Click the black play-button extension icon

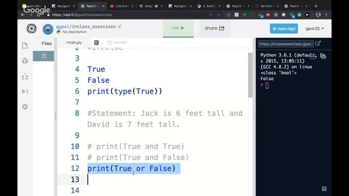307,15
